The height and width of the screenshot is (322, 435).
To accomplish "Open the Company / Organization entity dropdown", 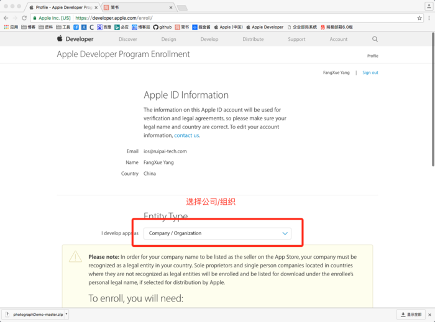I will tap(217, 233).
